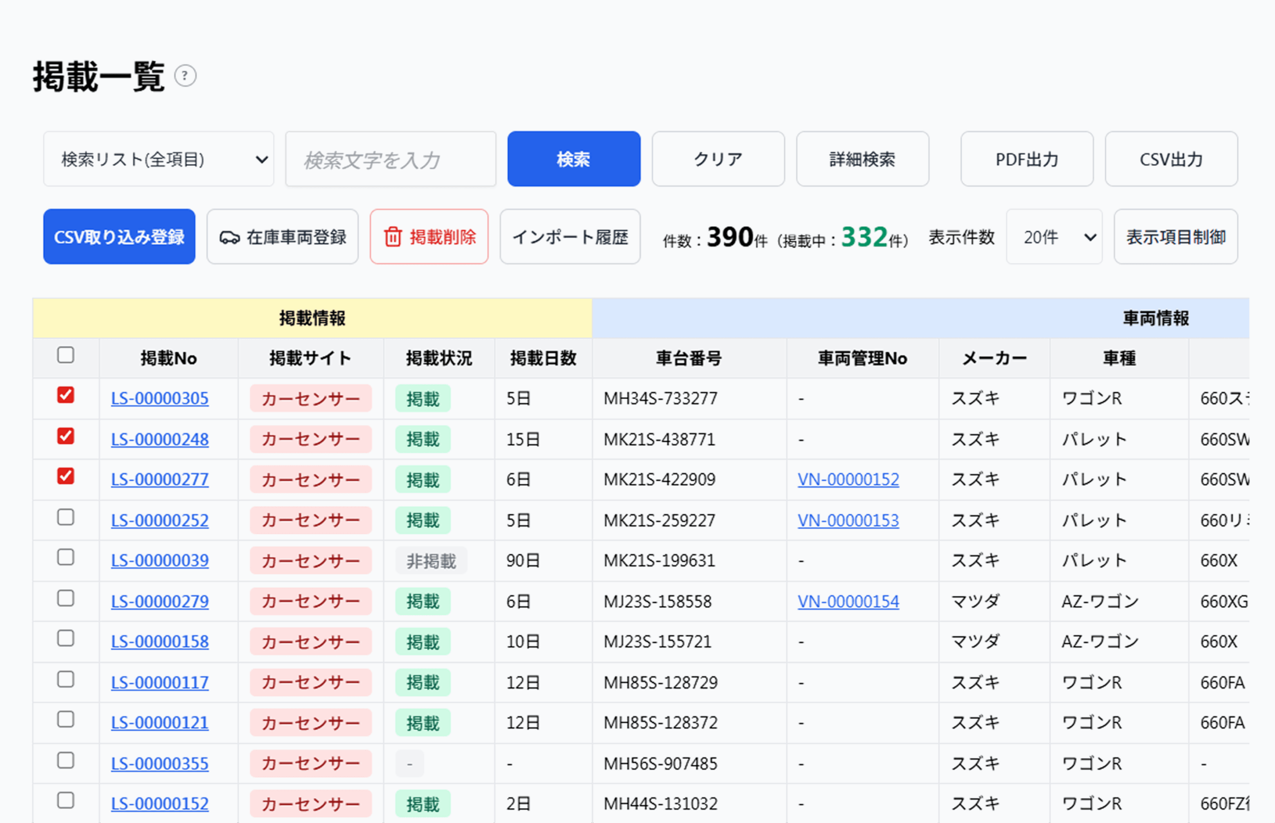The height and width of the screenshot is (823, 1275).
Task: Open インポート履歴 import history
Action: (570, 237)
